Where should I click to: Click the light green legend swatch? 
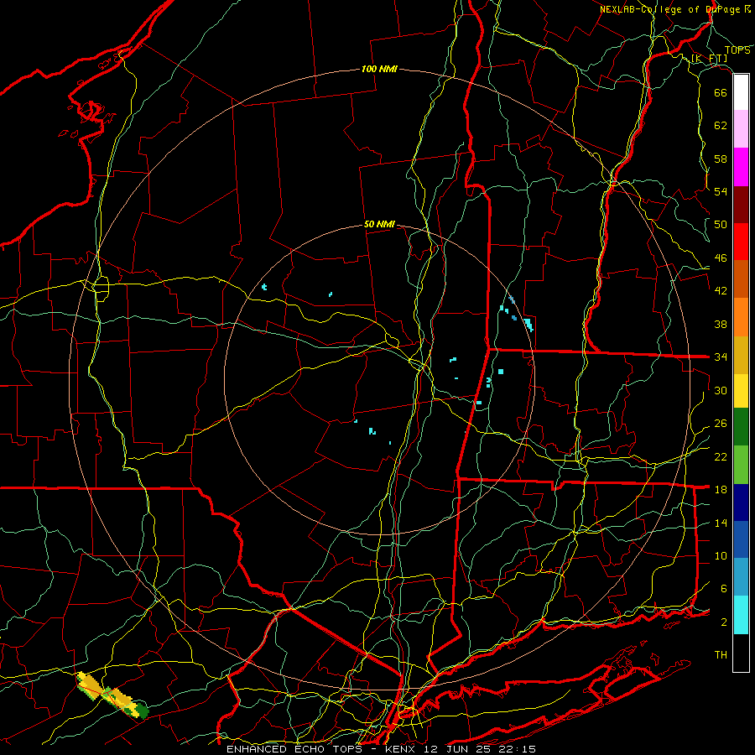(x=741, y=465)
